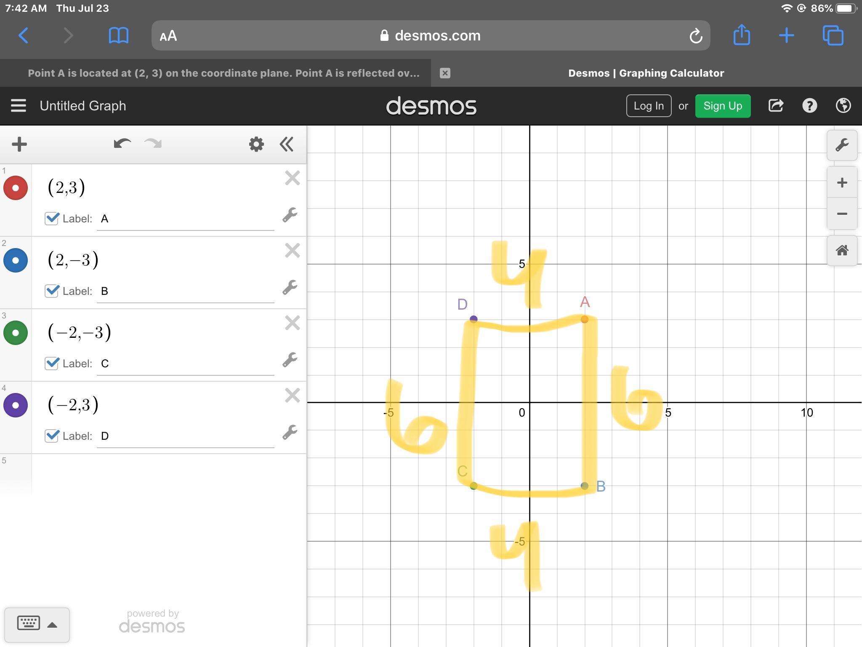Viewport: 862px width, 647px height.
Task: Click the zoom in plus button
Action: click(842, 182)
